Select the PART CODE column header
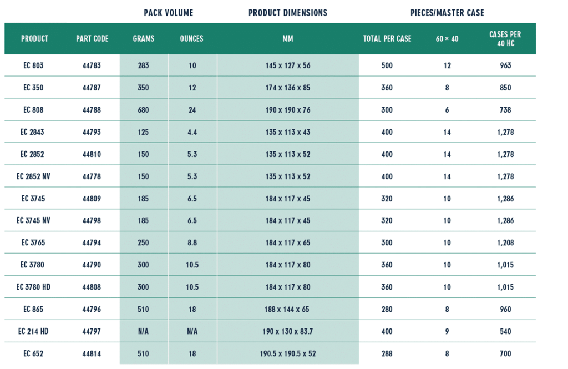The image size is (568, 369). pos(92,39)
